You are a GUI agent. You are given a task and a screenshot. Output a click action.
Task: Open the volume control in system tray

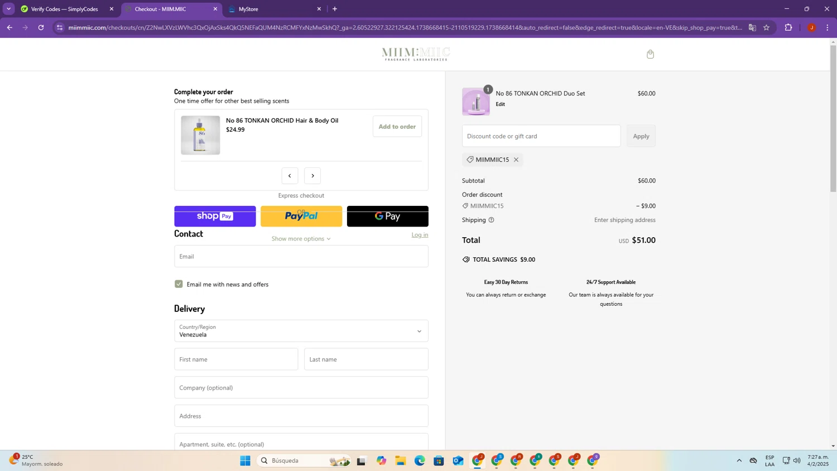pyautogui.click(x=797, y=460)
